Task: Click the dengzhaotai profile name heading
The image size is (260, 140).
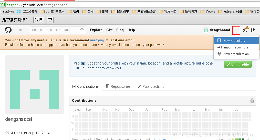Action: pos(18,119)
